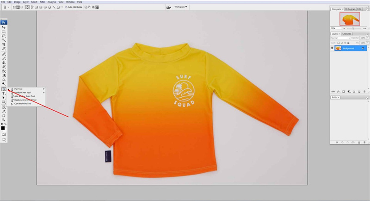370x201 pixels.
Task: Adjust the Navigator zoom slider
Action: pyautogui.click(x=353, y=28)
